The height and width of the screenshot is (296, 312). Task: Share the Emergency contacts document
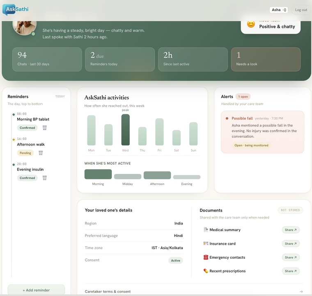pyautogui.click(x=291, y=257)
